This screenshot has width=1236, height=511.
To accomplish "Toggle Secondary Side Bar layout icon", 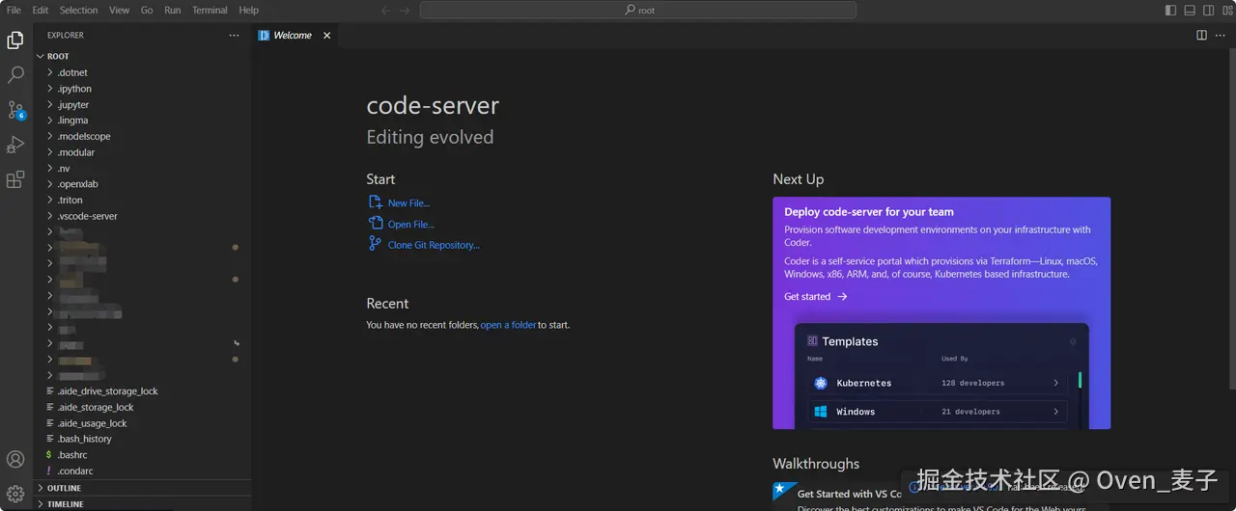I will (x=1209, y=10).
